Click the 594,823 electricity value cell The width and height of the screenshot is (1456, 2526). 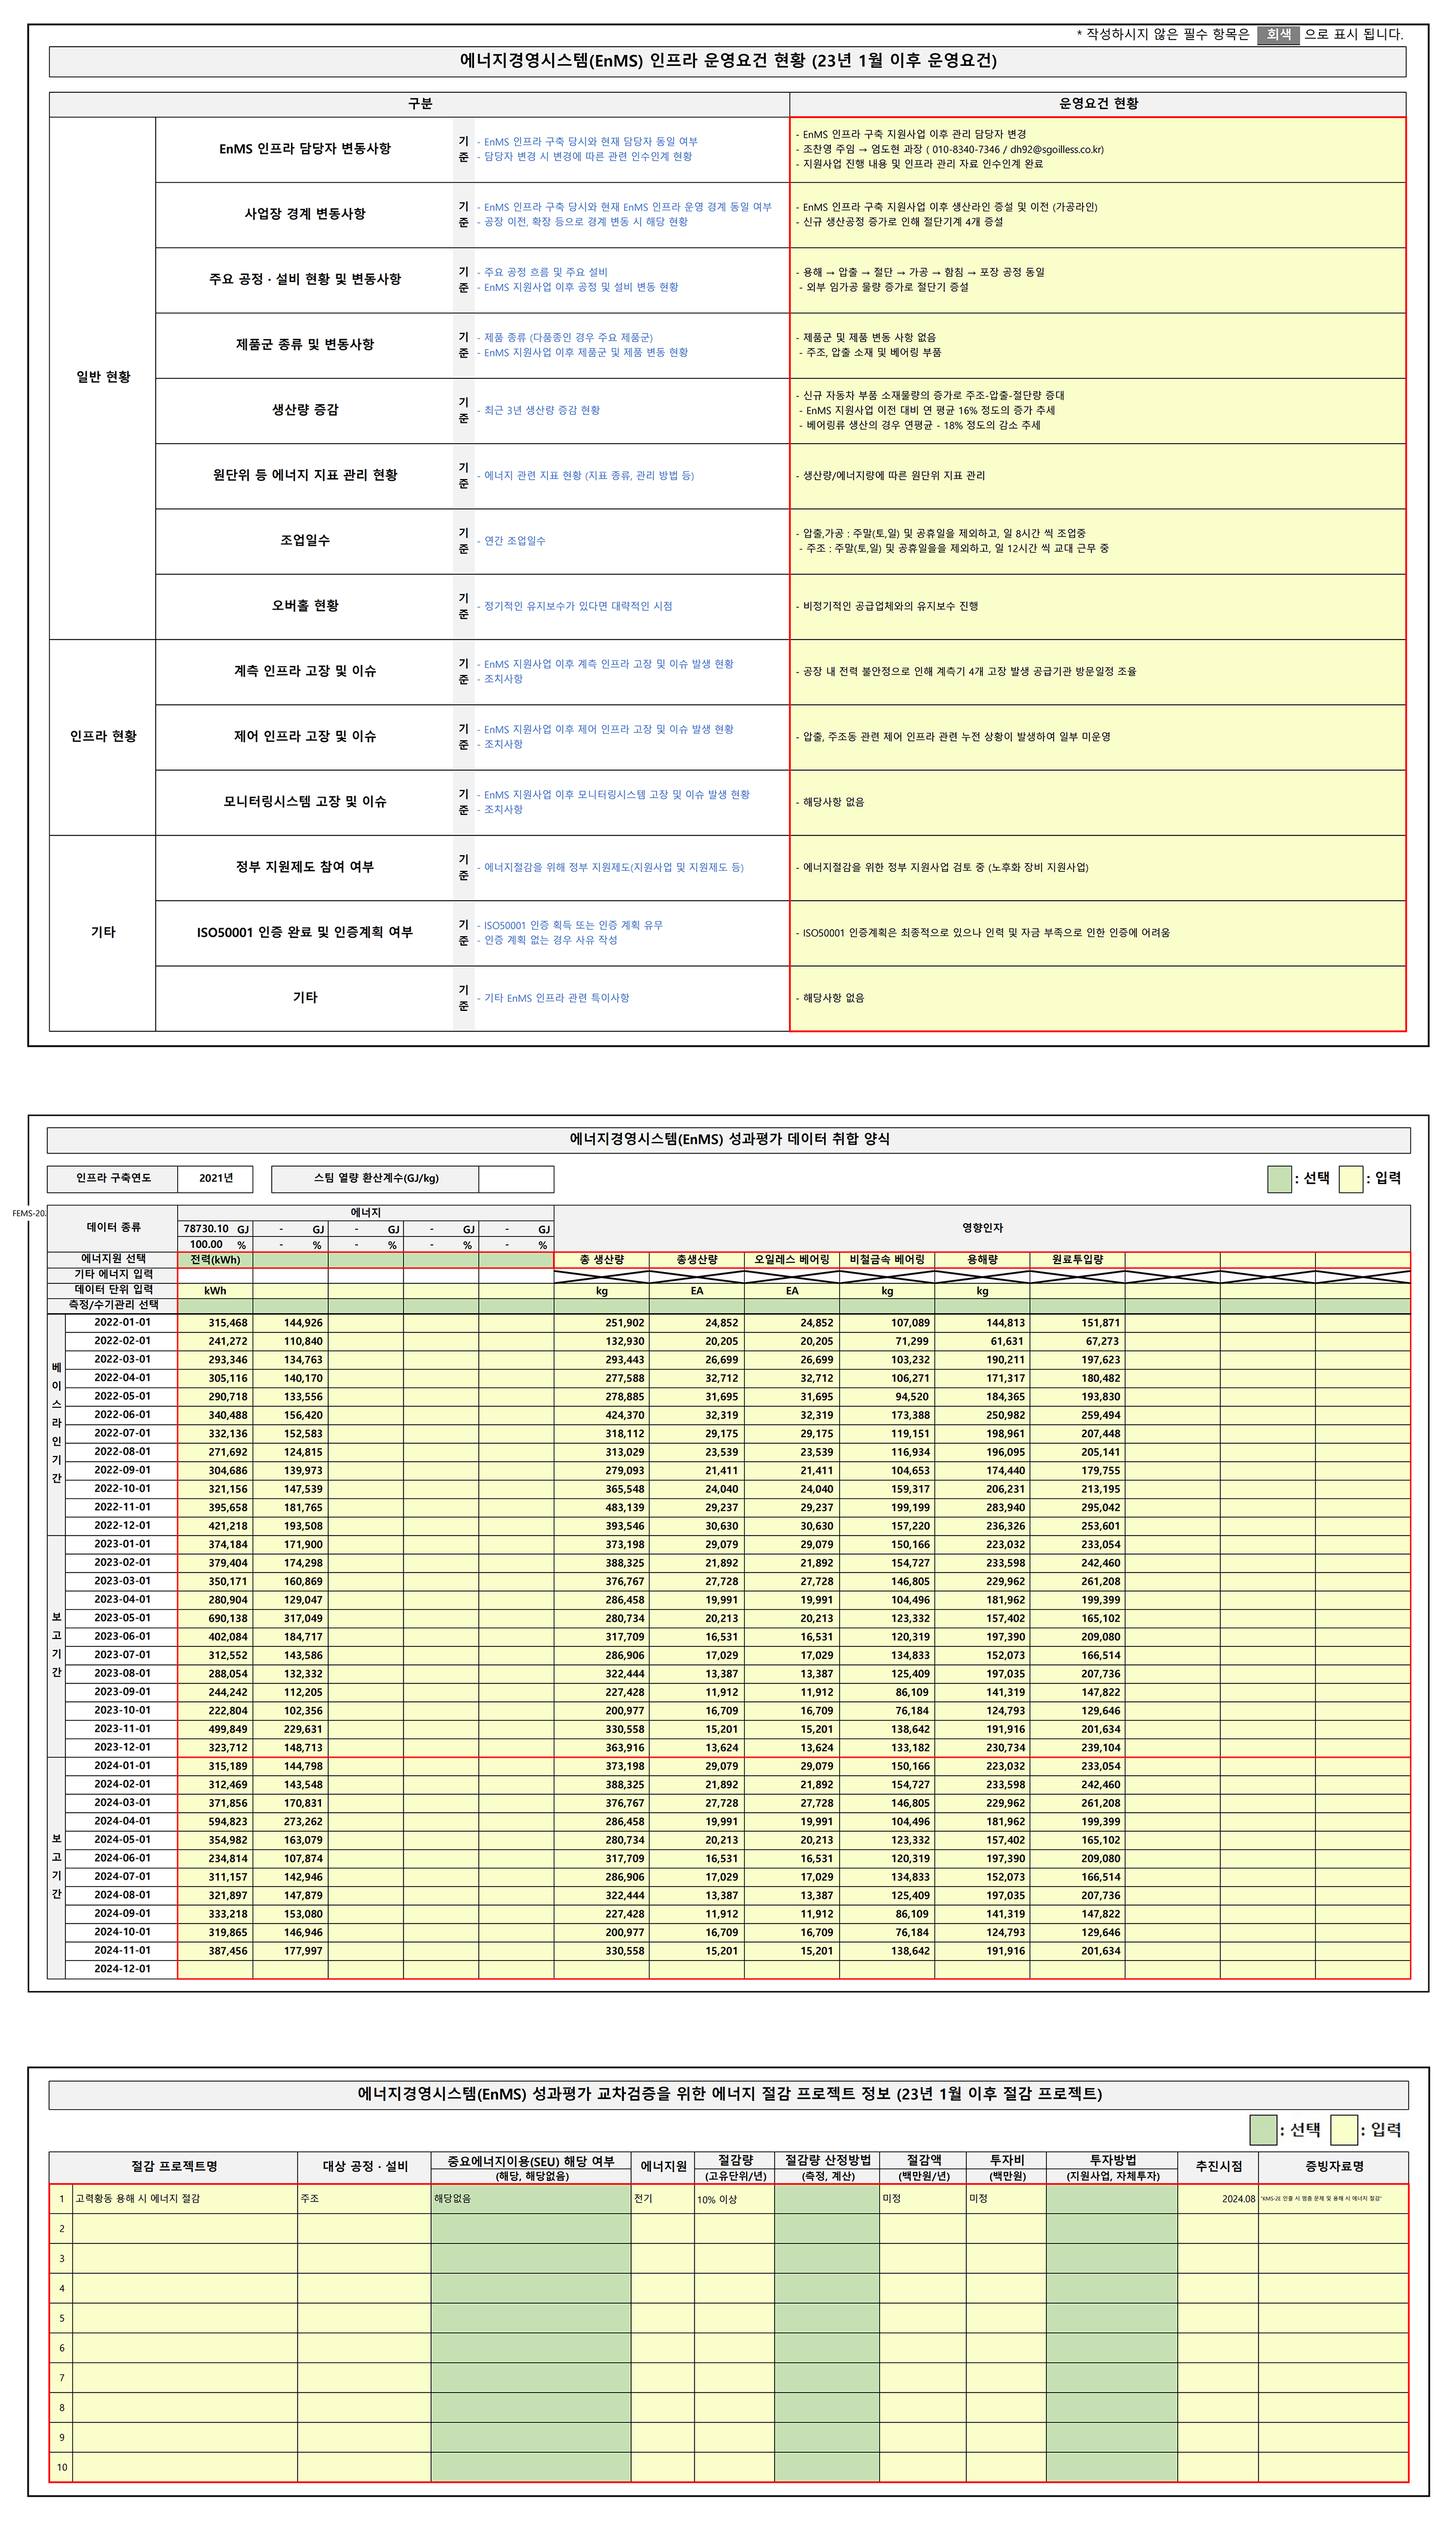215,1821
